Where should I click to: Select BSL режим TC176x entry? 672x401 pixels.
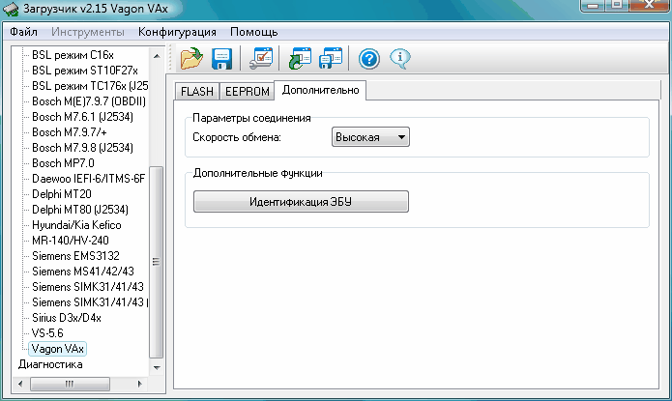coord(90,86)
